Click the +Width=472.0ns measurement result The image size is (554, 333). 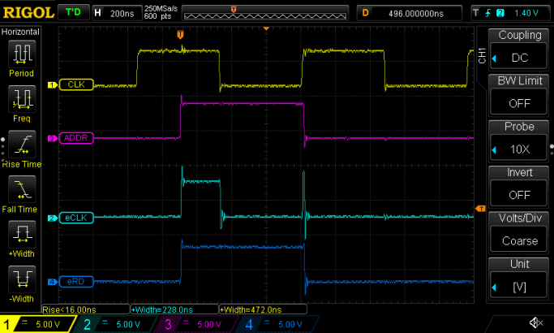click(264, 309)
